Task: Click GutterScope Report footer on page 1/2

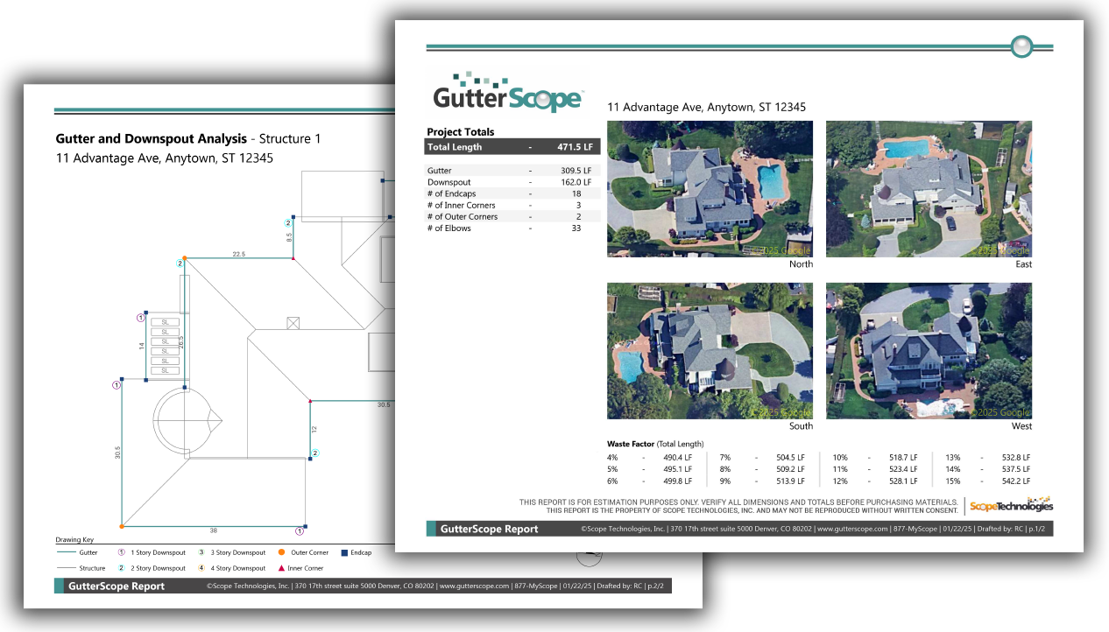Action: click(491, 529)
